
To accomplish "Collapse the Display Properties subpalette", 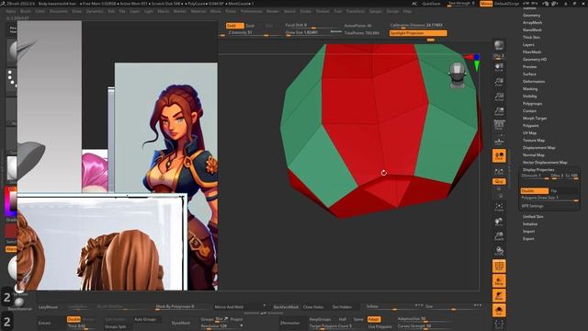I will (538, 170).
